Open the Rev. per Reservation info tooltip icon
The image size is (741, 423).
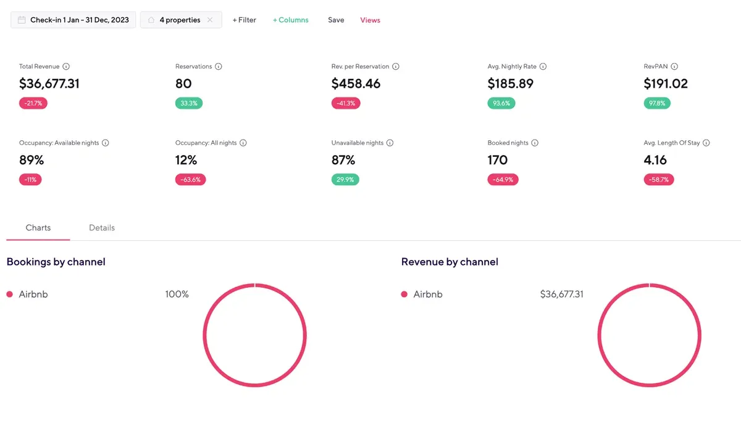(396, 67)
